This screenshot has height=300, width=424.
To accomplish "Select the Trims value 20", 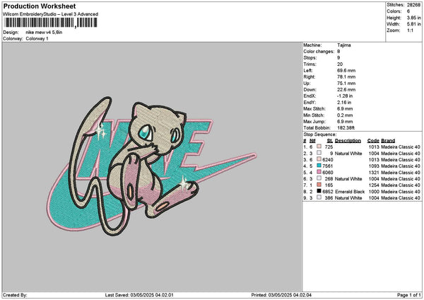I will (x=340, y=64).
